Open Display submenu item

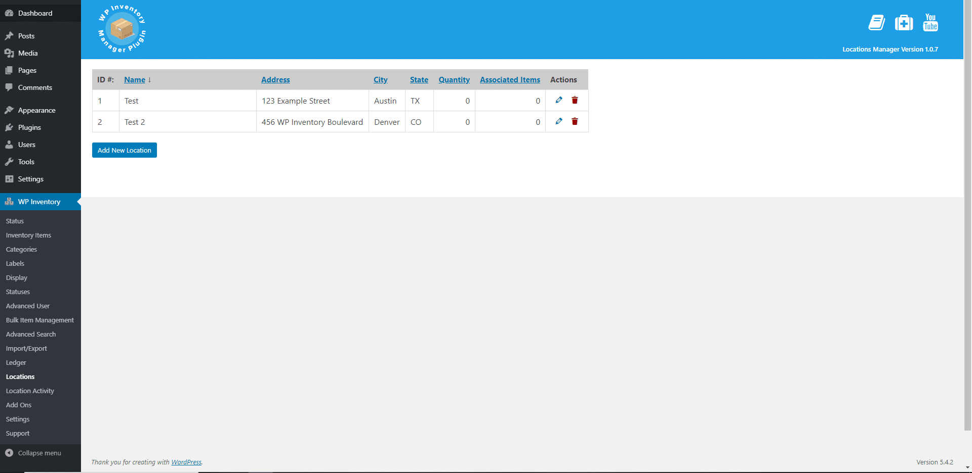point(17,277)
